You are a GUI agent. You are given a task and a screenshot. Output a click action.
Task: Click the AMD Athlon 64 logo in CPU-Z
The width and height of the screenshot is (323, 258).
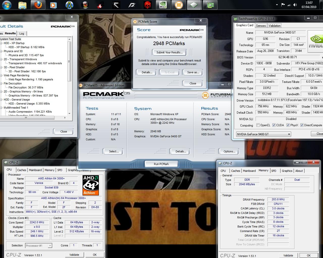pyautogui.click(x=91, y=185)
